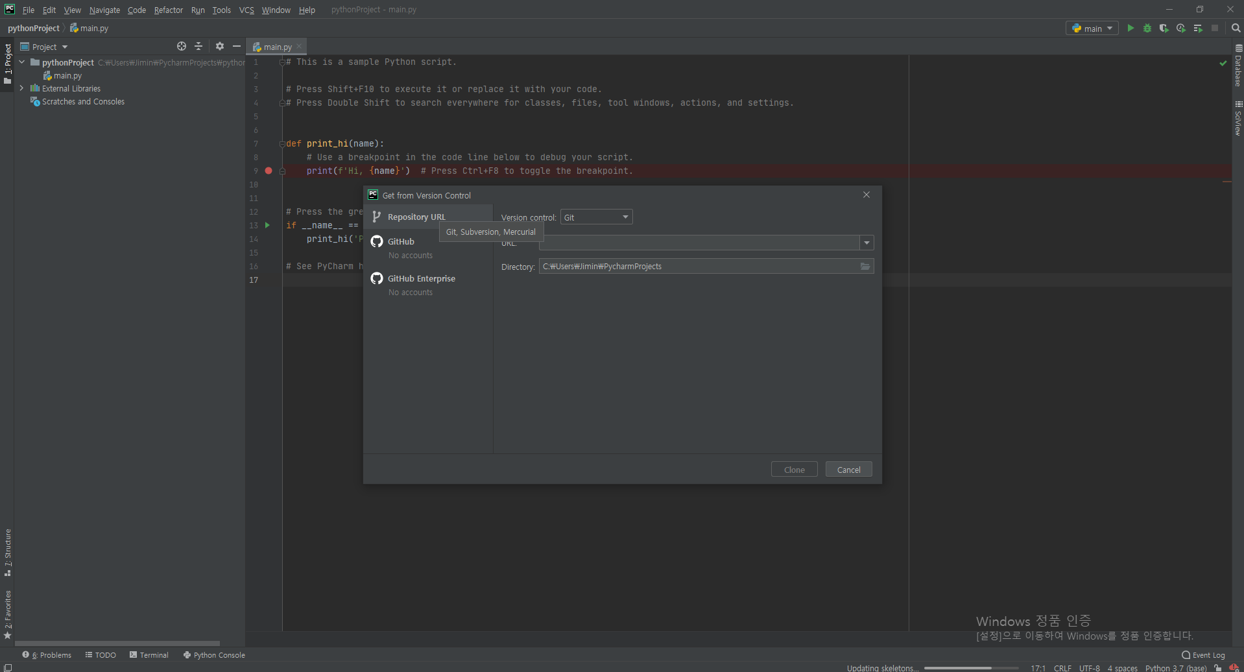Profile main configuration
The image size is (1244, 672).
1181,28
